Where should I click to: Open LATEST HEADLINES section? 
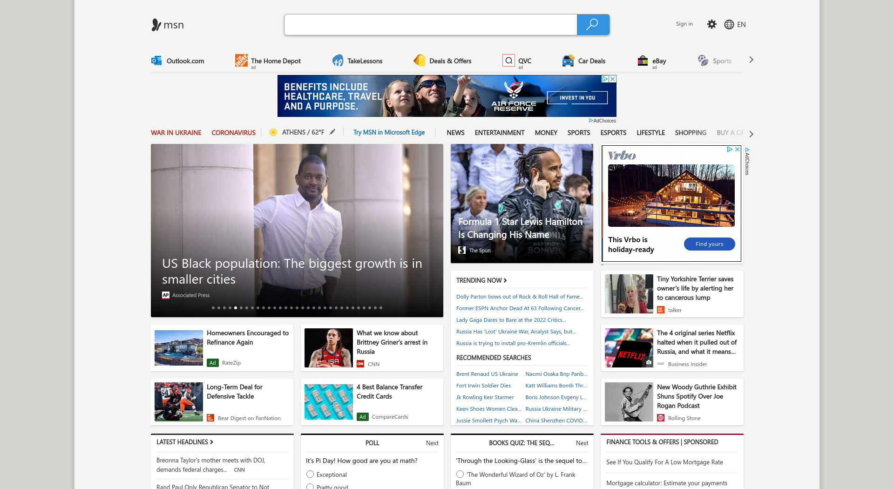coord(185,442)
